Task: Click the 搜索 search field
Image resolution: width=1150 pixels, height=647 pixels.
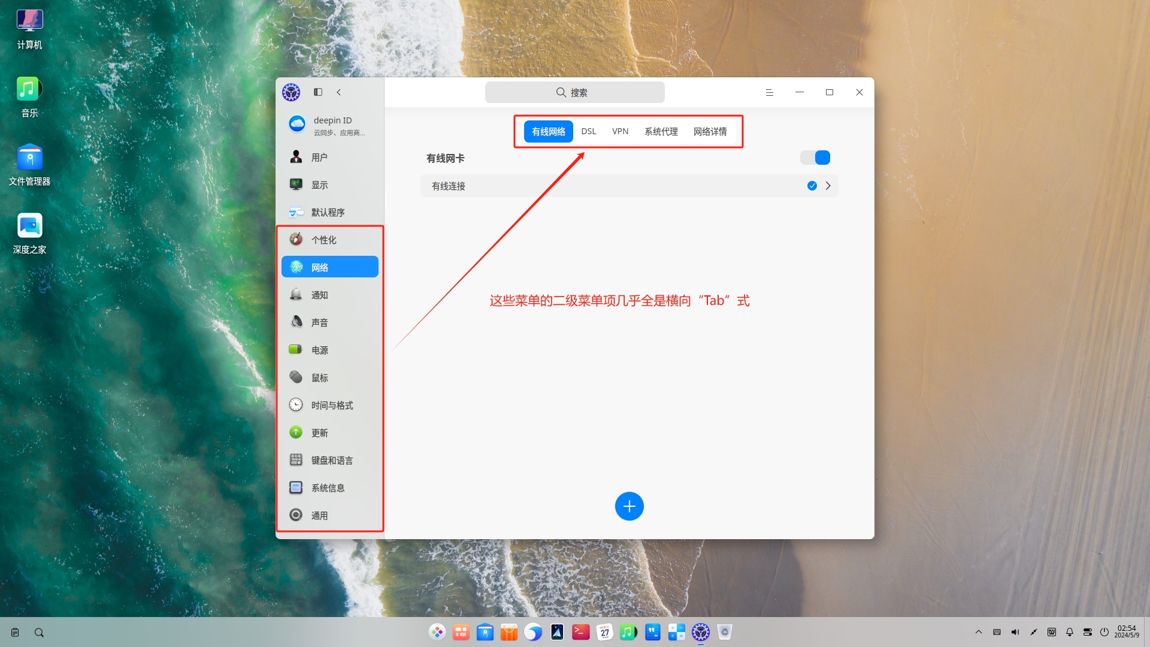Action: (574, 92)
